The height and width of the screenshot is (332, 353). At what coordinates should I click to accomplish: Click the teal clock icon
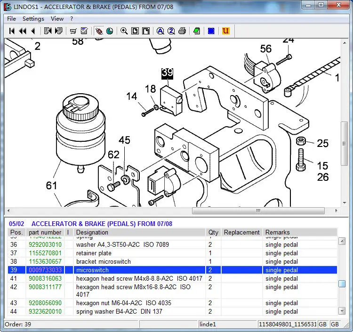[110, 31]
